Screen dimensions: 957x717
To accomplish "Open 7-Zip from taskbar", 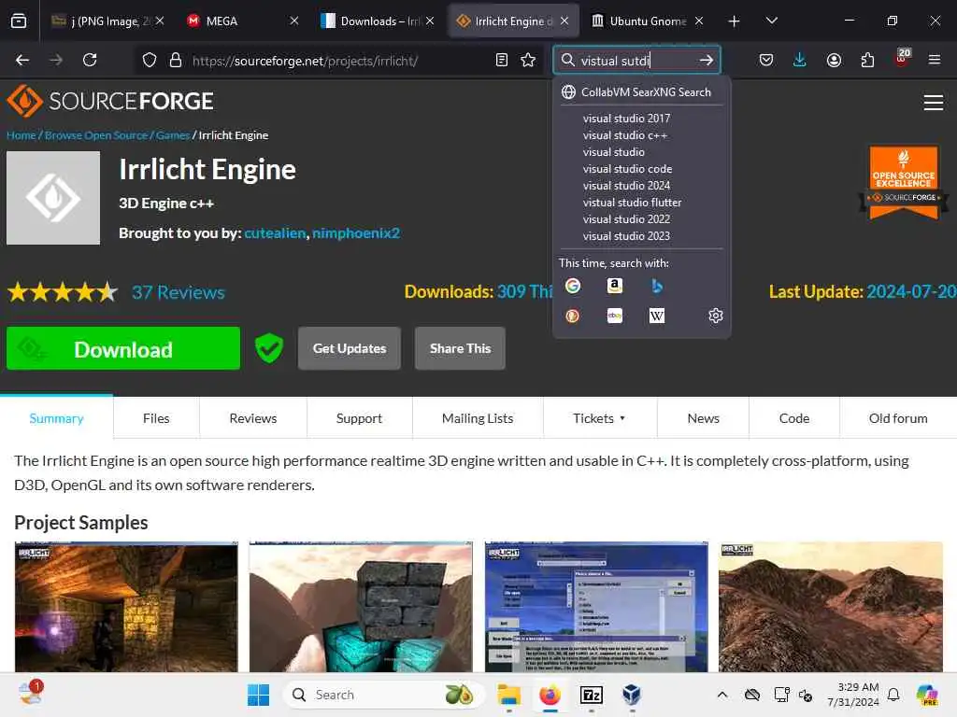I will pyautogui.click(x=591, y=695).
